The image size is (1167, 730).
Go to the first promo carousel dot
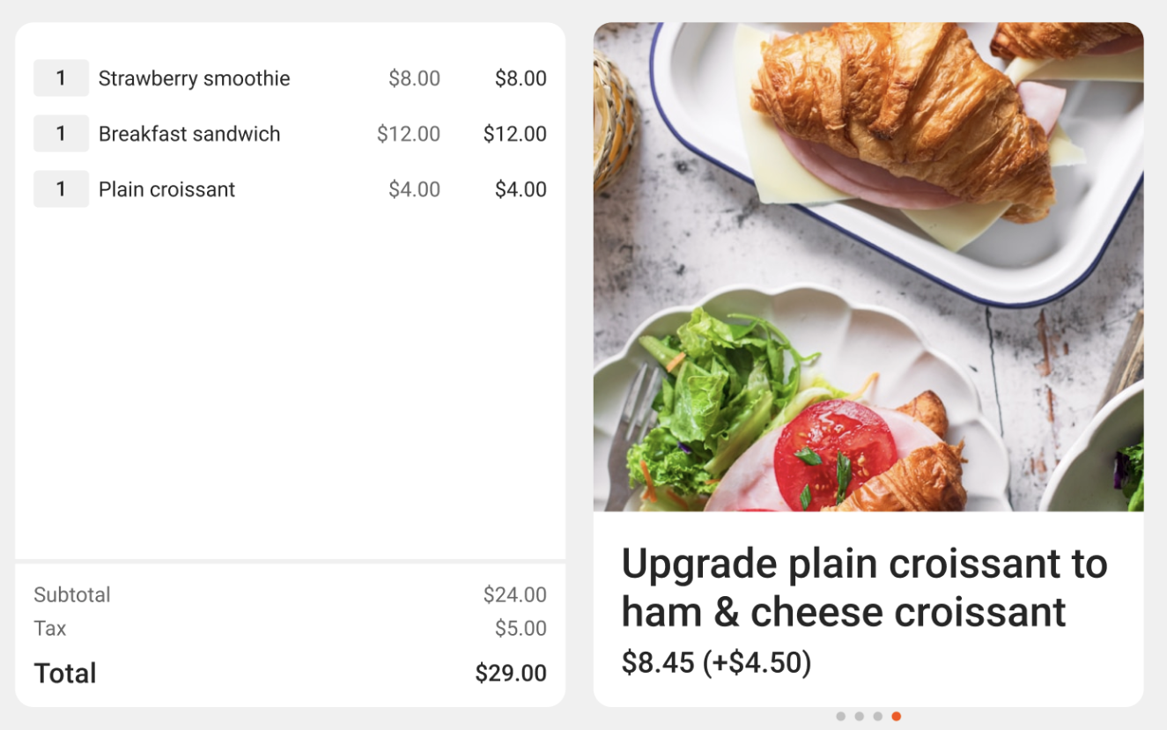840,717
